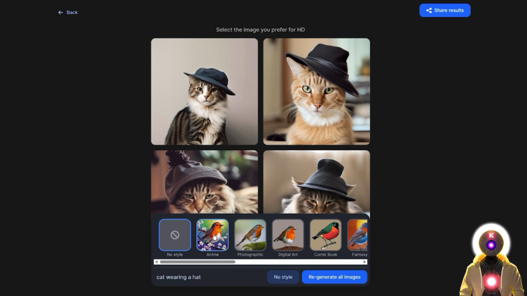Apply the Photographic style thumbnail
This screenshot has height=296, width=527.
click(250, 235)
